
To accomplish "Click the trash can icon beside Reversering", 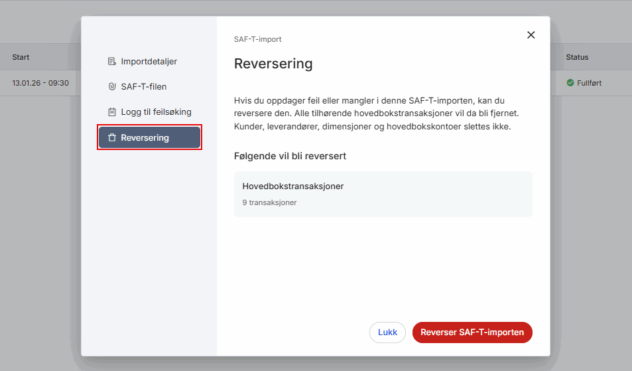I will pos(111,138).
